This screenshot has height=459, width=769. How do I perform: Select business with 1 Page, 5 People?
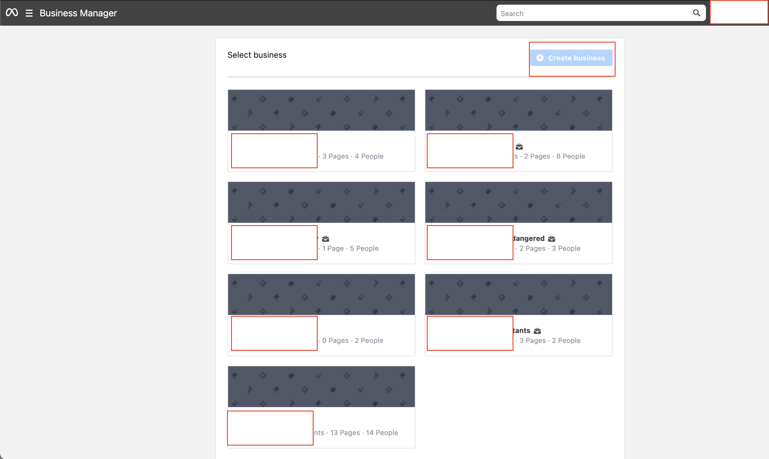click(x=350, y=248)
